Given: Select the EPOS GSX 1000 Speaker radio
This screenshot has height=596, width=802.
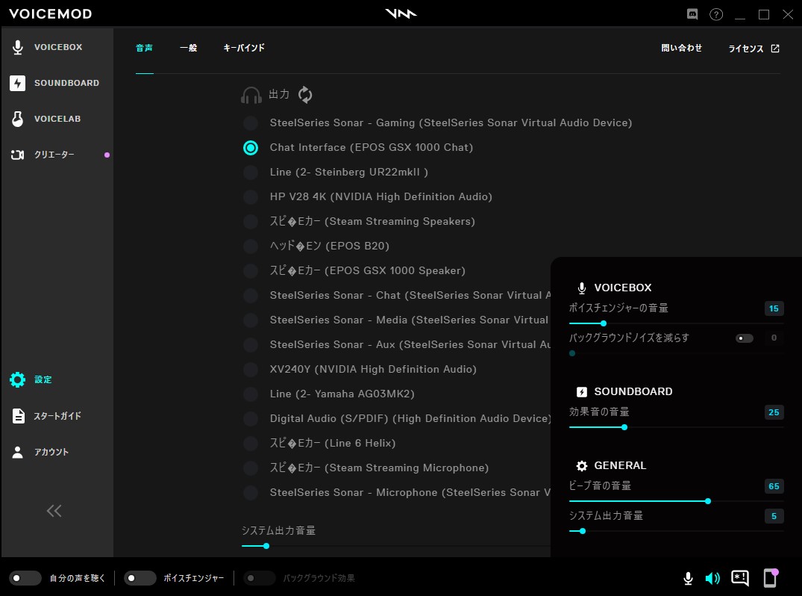Looking at the screenshot, I should tap(251, 270).
